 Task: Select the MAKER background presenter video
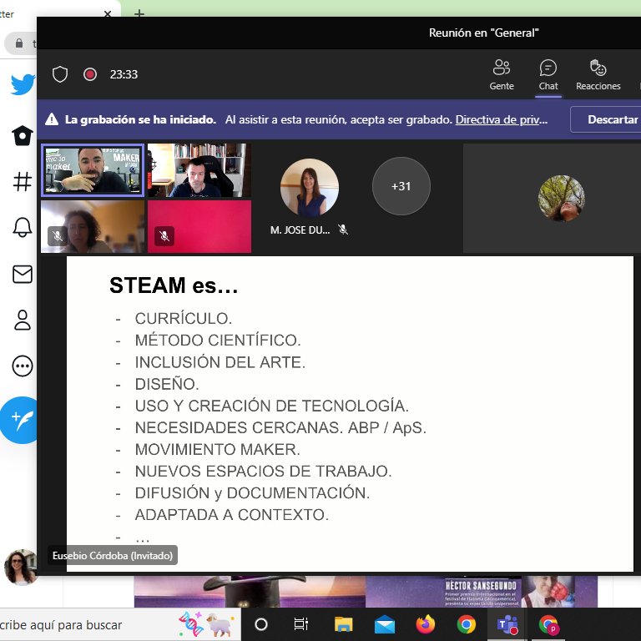click(93, 170)
